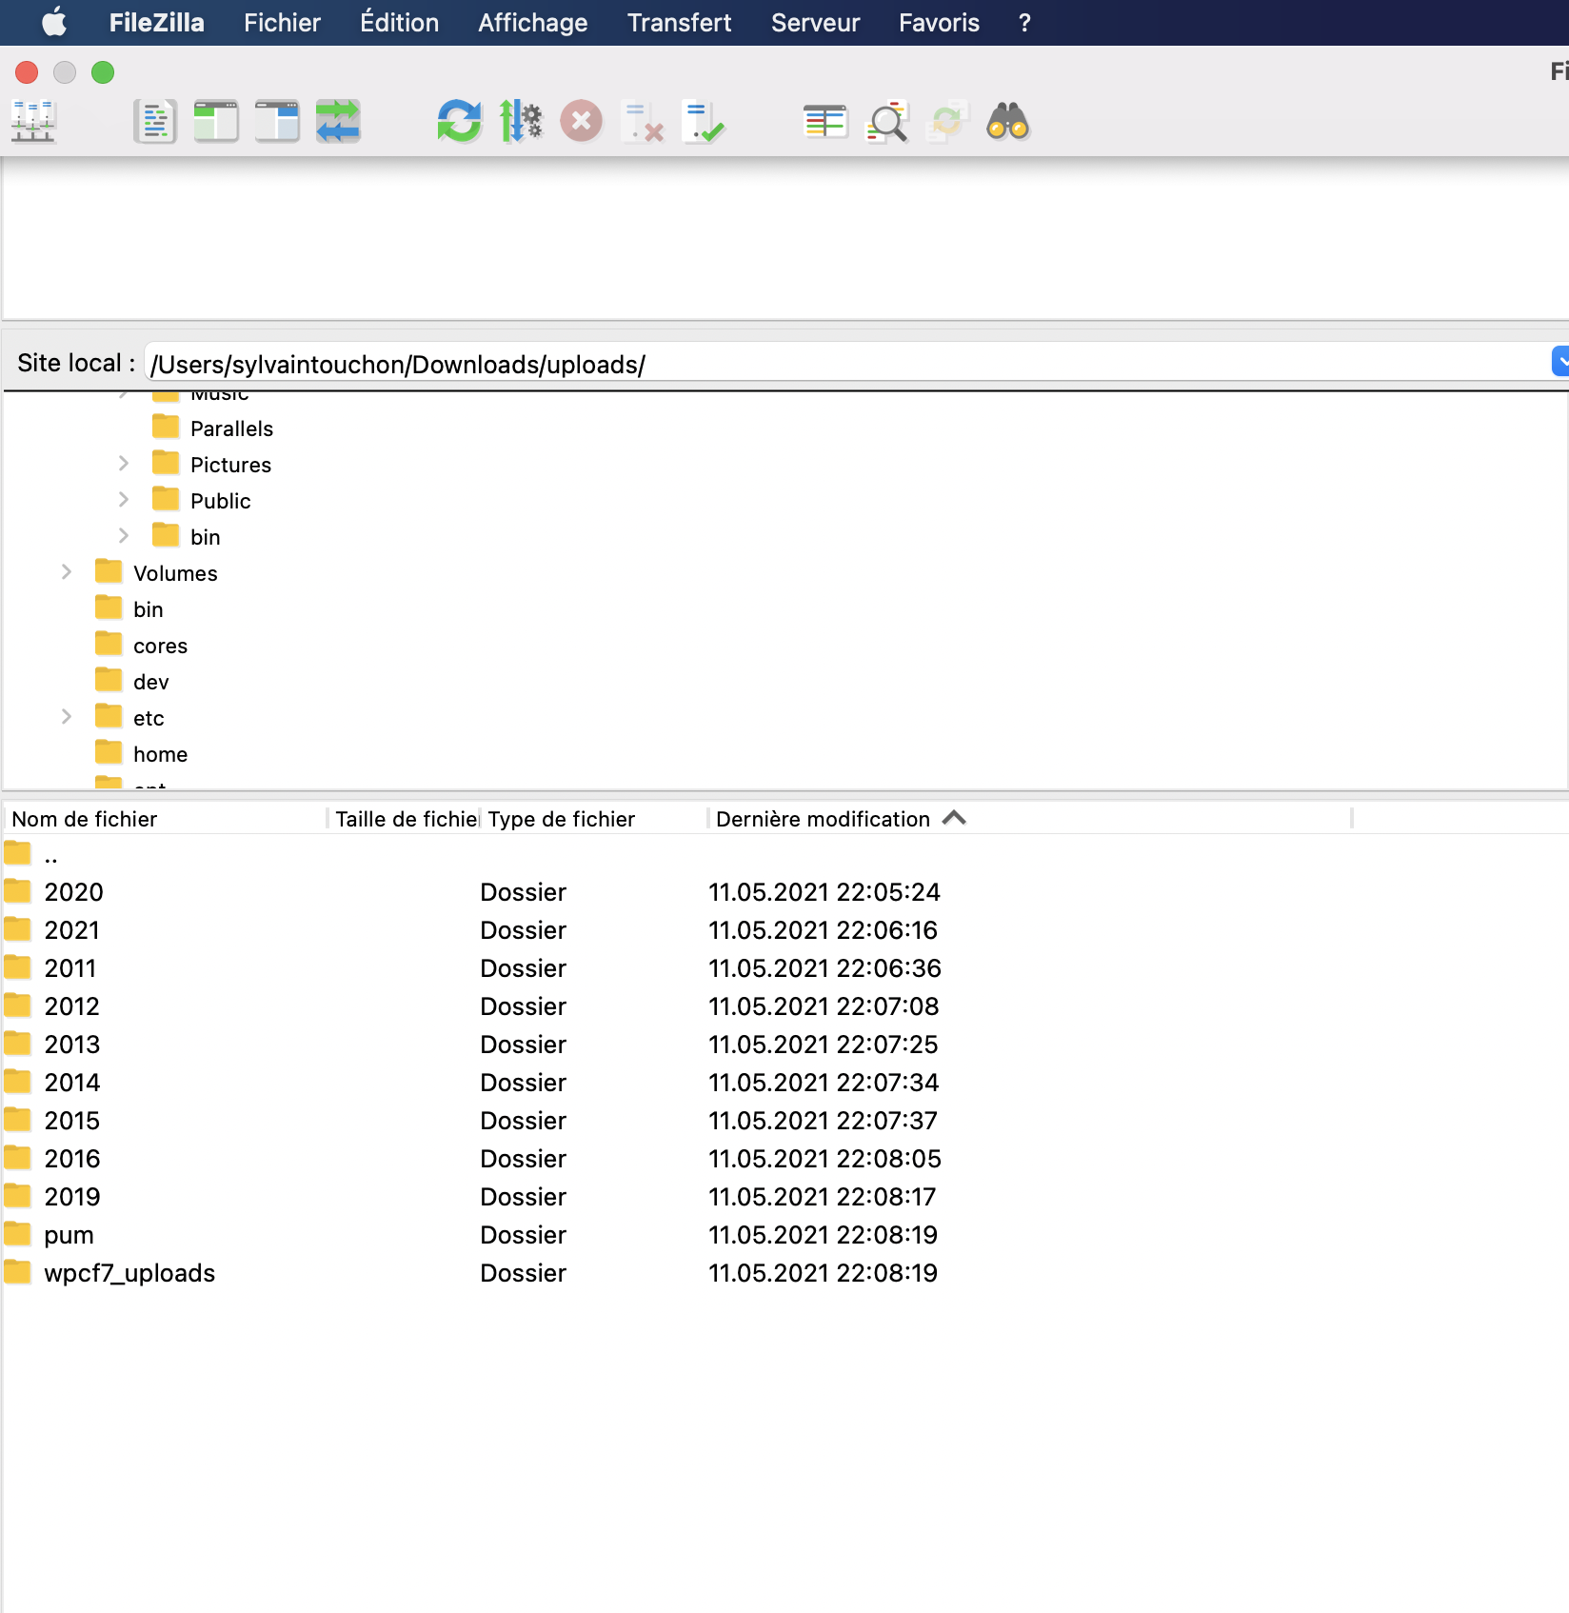Sort by Dernière modification column header

(x=823, y=819)
